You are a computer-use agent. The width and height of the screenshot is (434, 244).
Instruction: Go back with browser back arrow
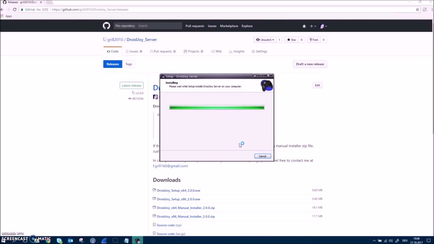[x=2, y=9]
